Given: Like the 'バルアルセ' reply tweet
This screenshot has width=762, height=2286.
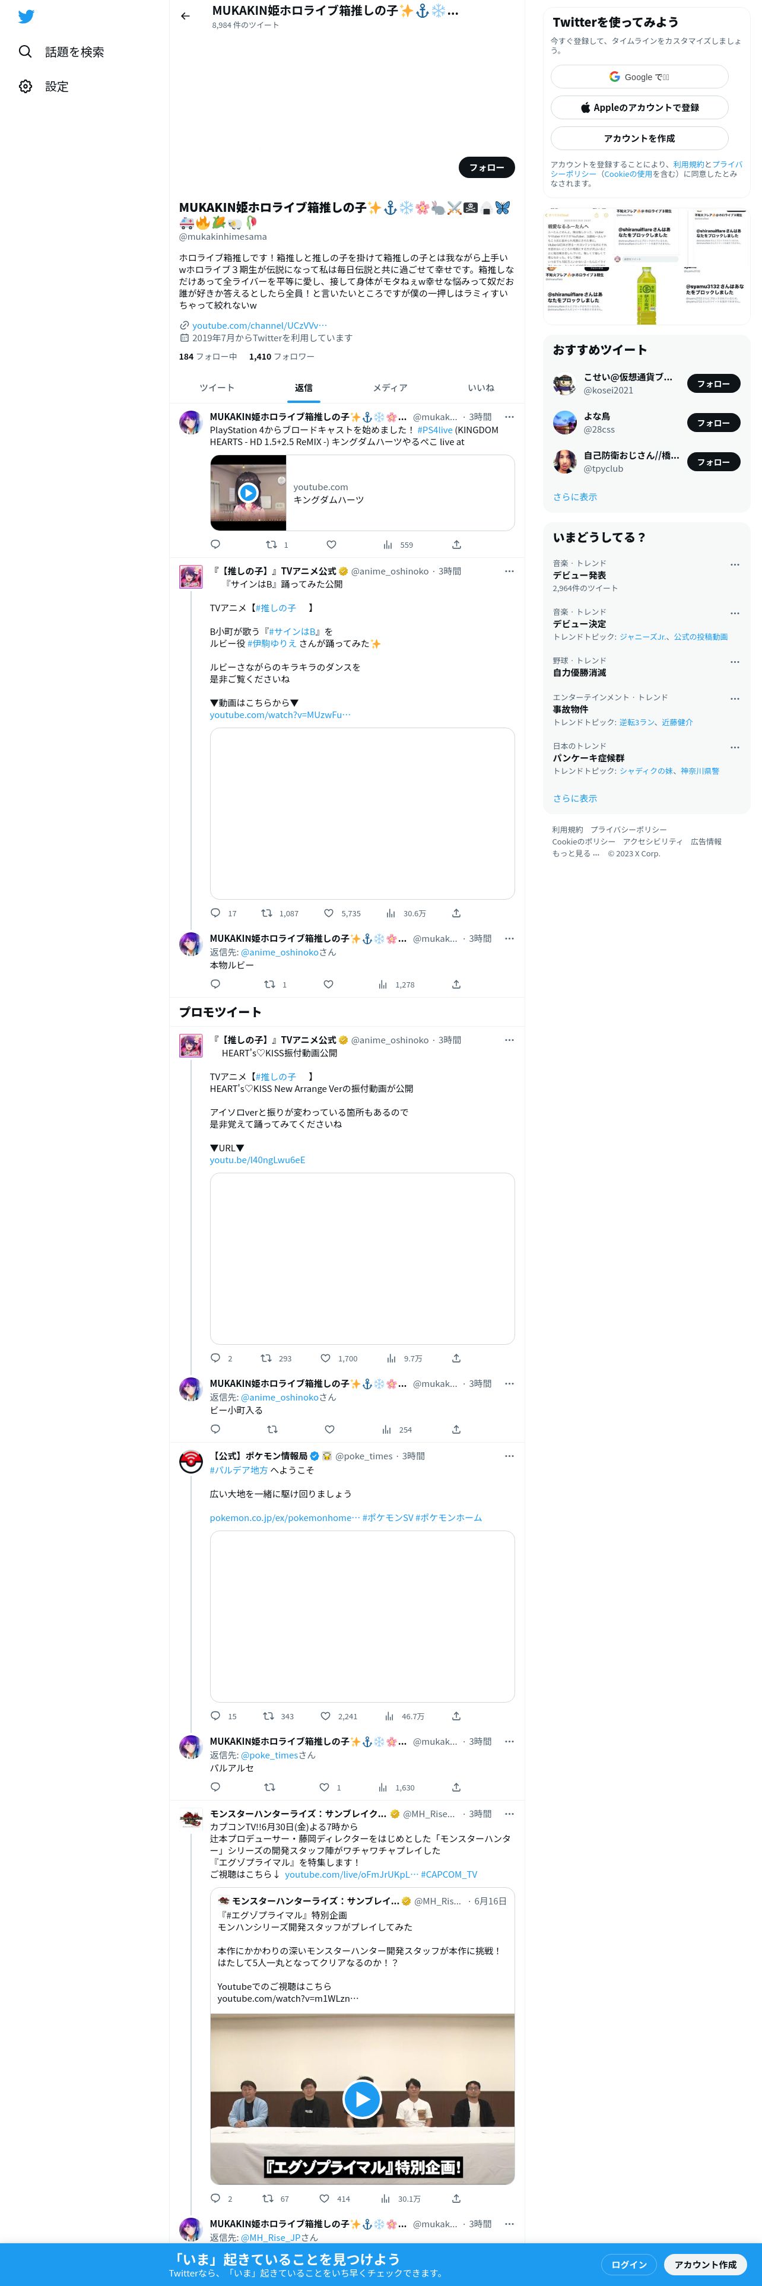Looking at the screenshot, I should [x=325, y=1786].
